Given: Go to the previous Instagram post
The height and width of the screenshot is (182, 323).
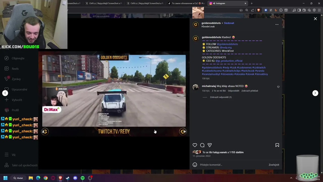Looking at the screenshot, I should 5,93.
